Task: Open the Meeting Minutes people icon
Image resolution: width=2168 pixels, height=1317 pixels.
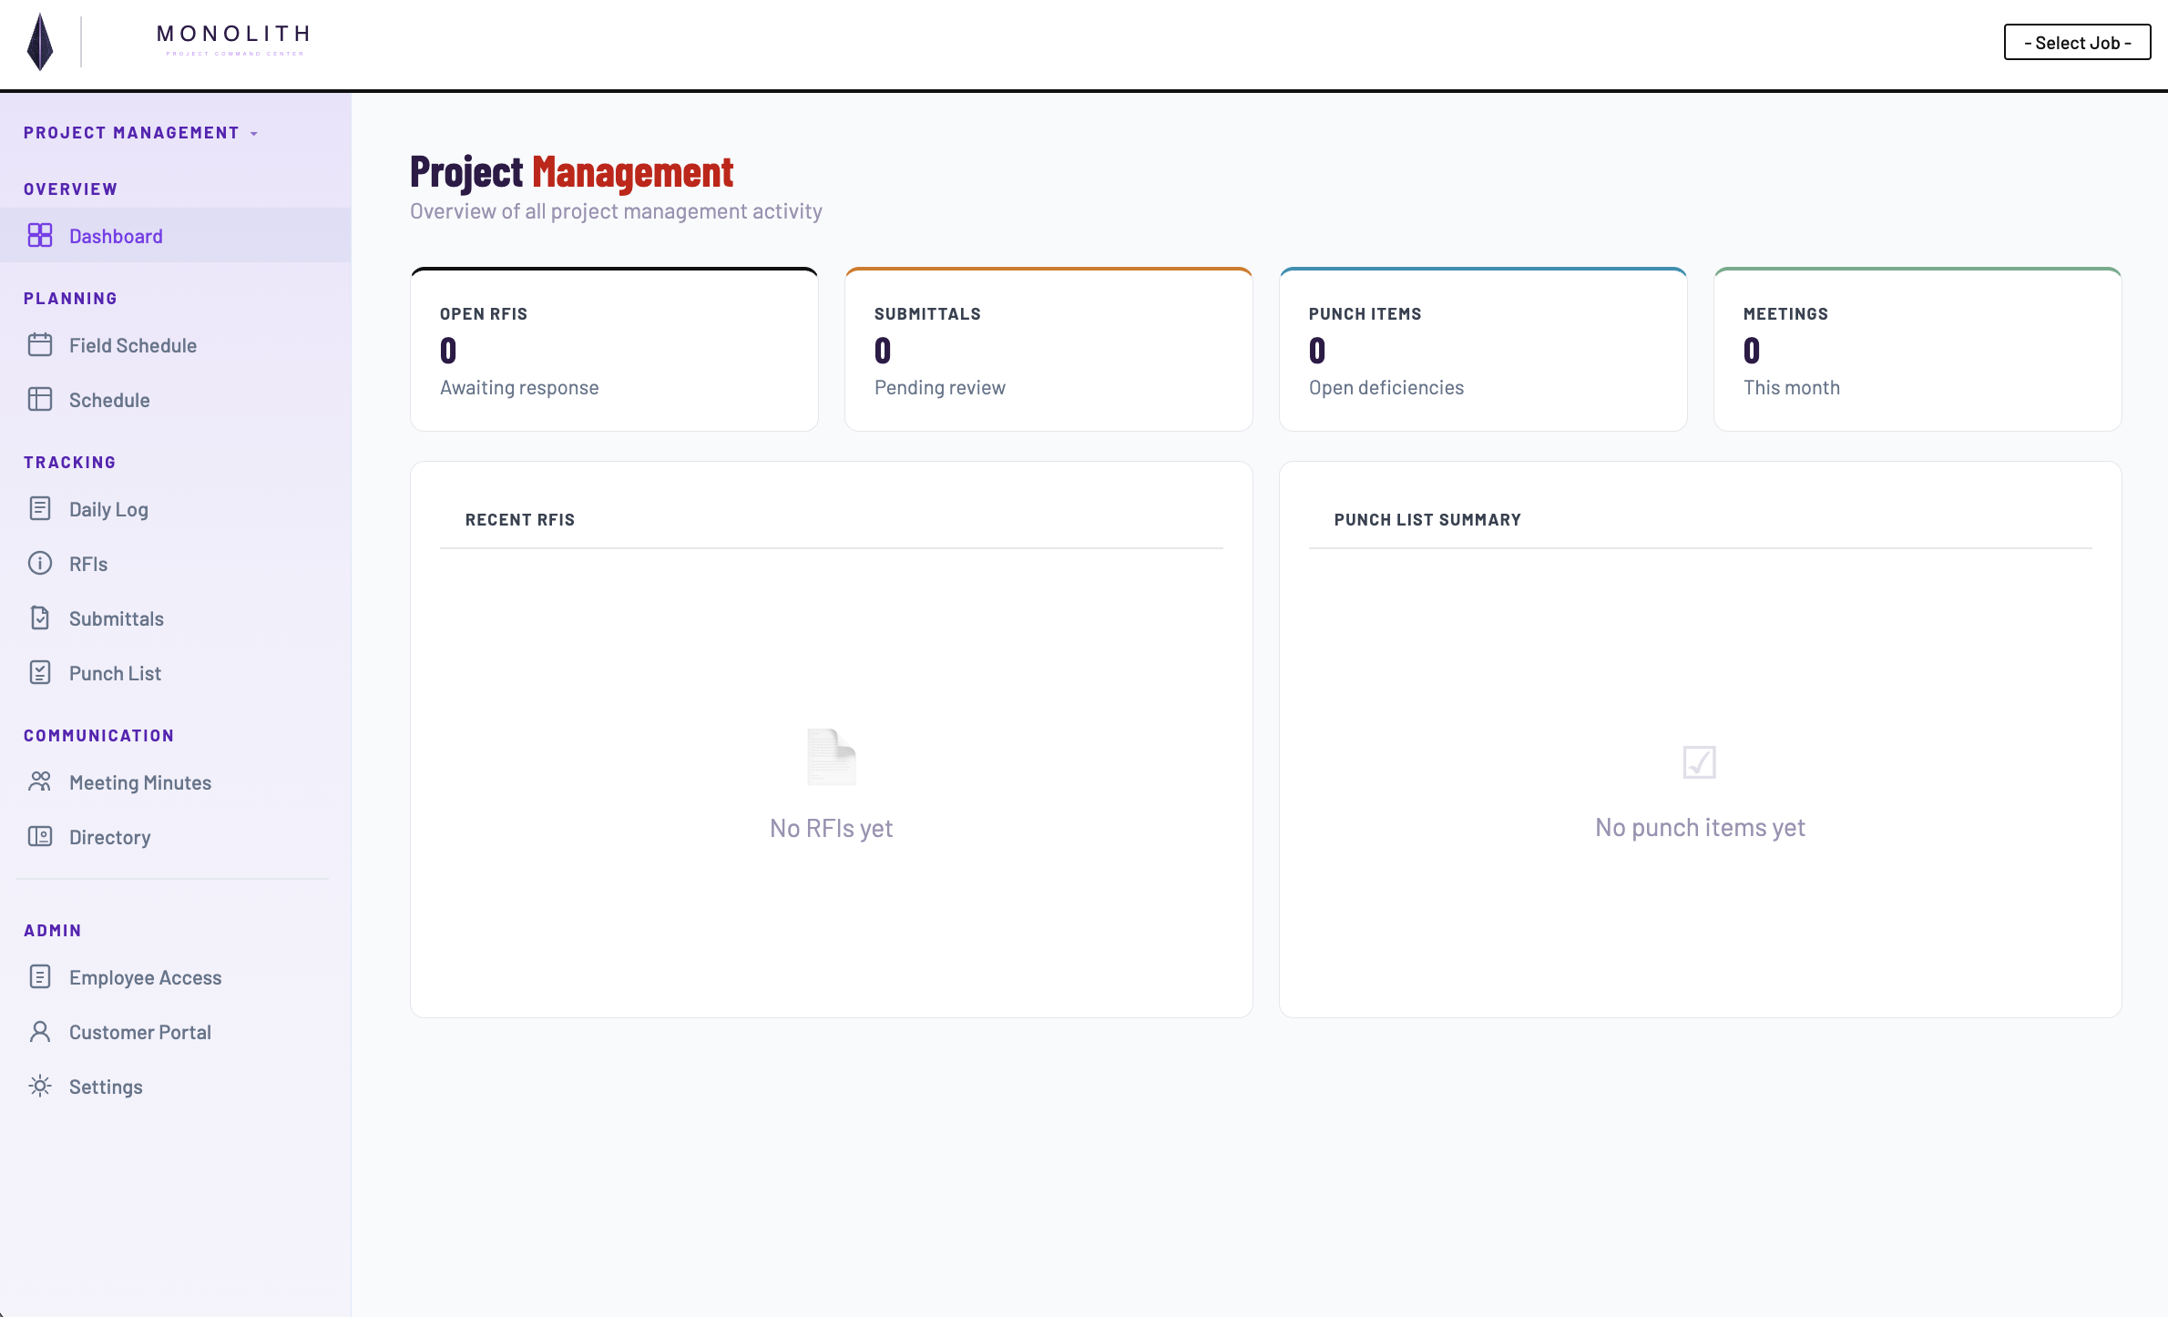Action: (x=40, y=781)
